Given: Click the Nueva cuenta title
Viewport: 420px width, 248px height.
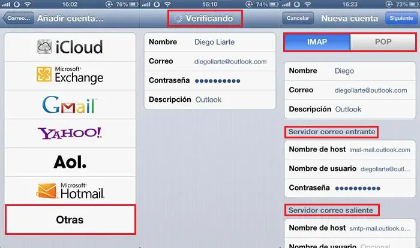Looking at the screenshot, I should point(350,18).
